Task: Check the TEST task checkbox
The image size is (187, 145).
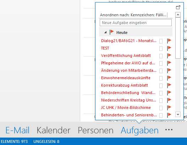Action: 161,48
